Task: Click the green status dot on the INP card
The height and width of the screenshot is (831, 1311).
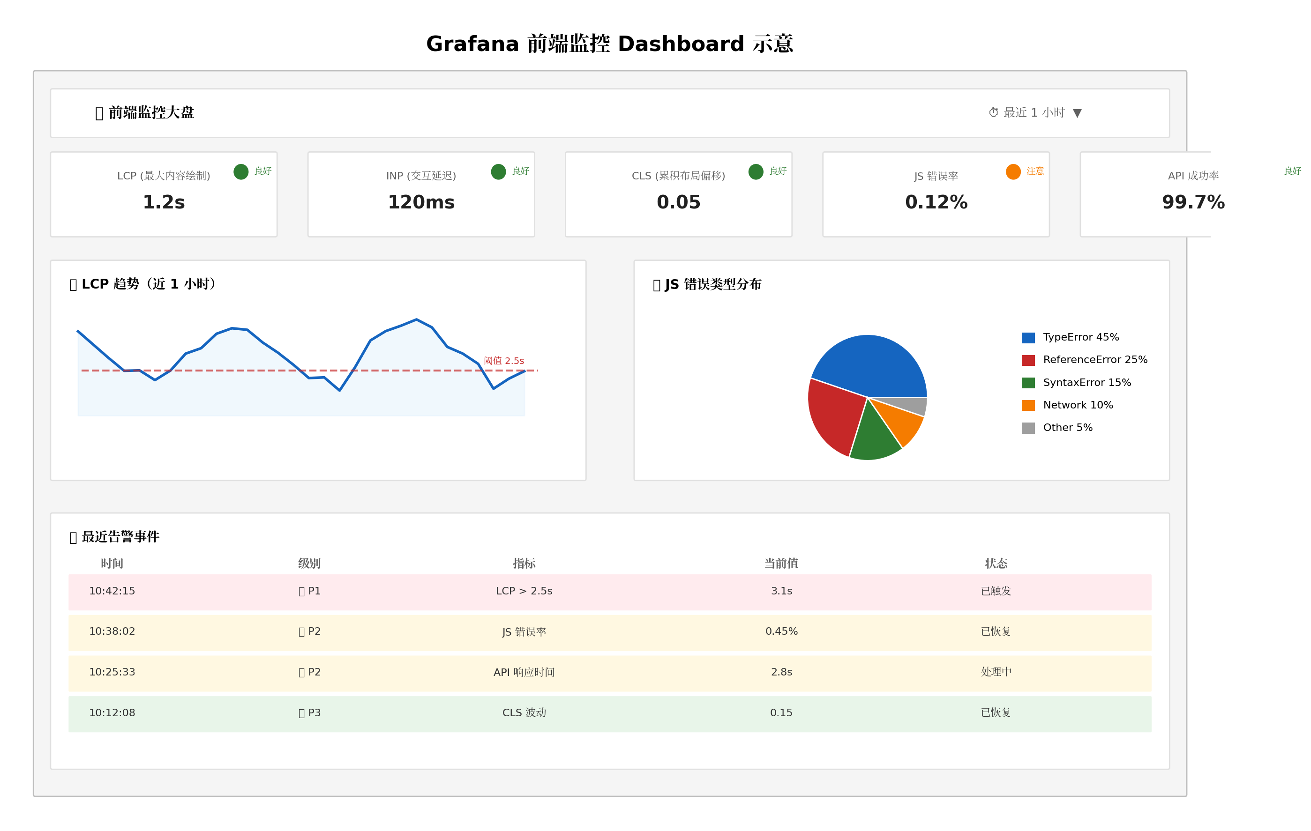Action: coord(498,171)
